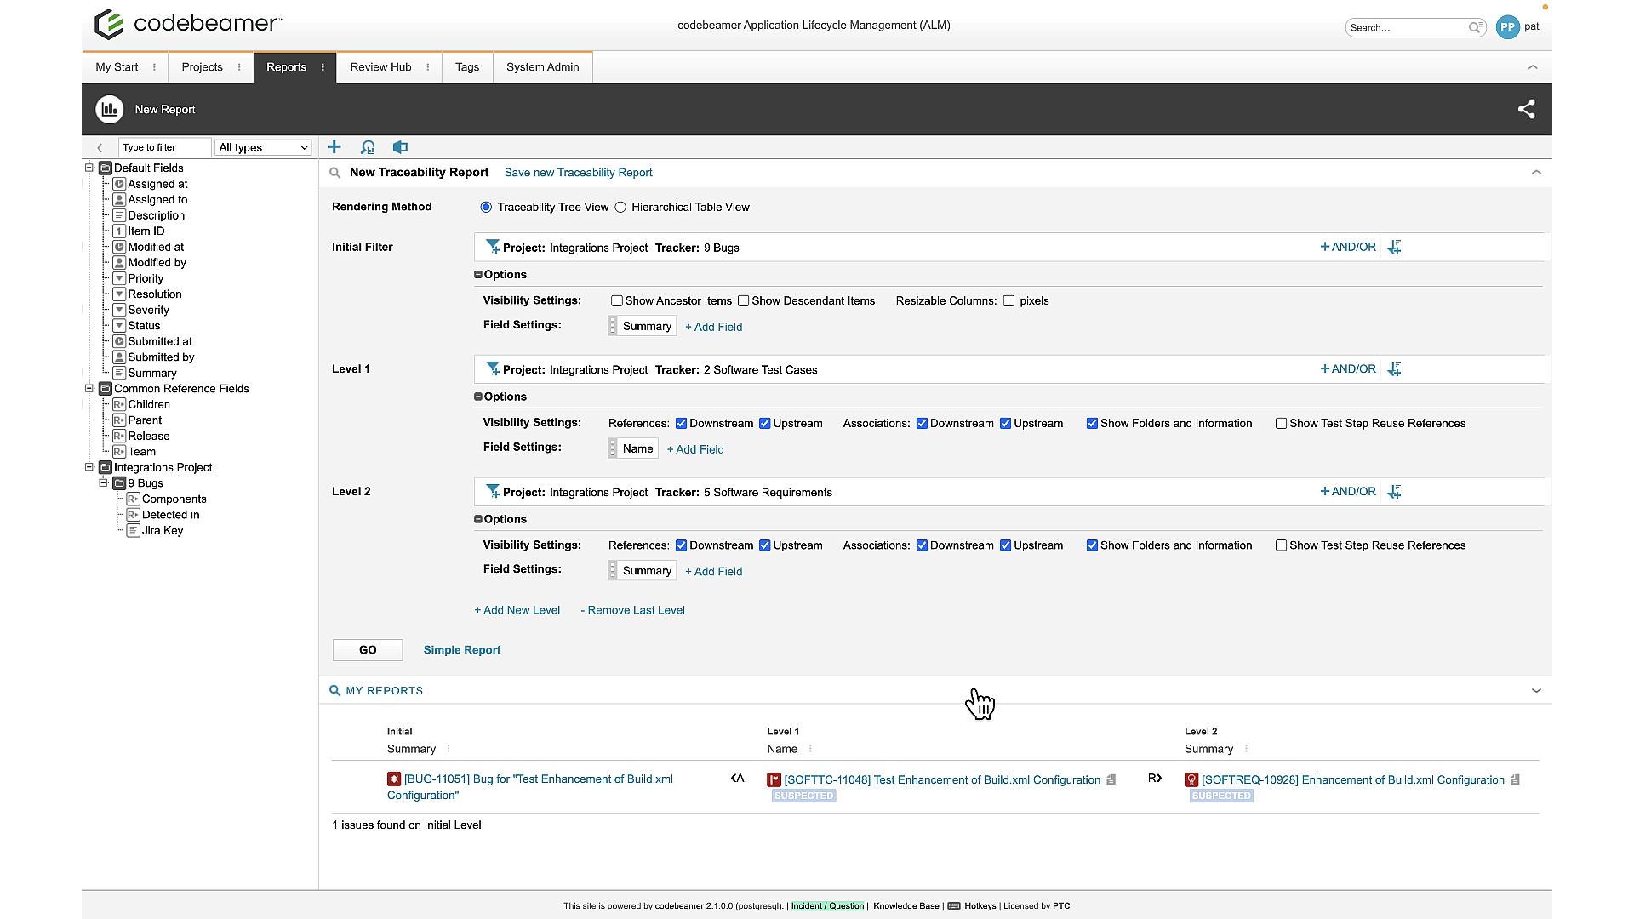Click the sort icon in Level 2 row

[x=1394, y=492]
